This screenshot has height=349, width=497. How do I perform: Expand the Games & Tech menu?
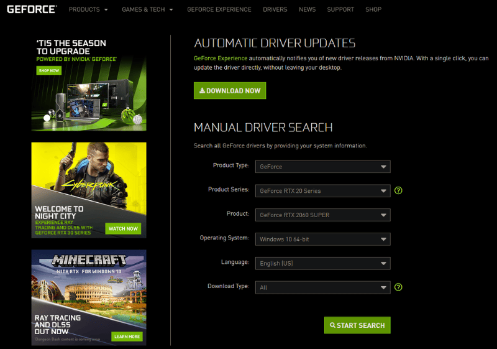(147, 10)
